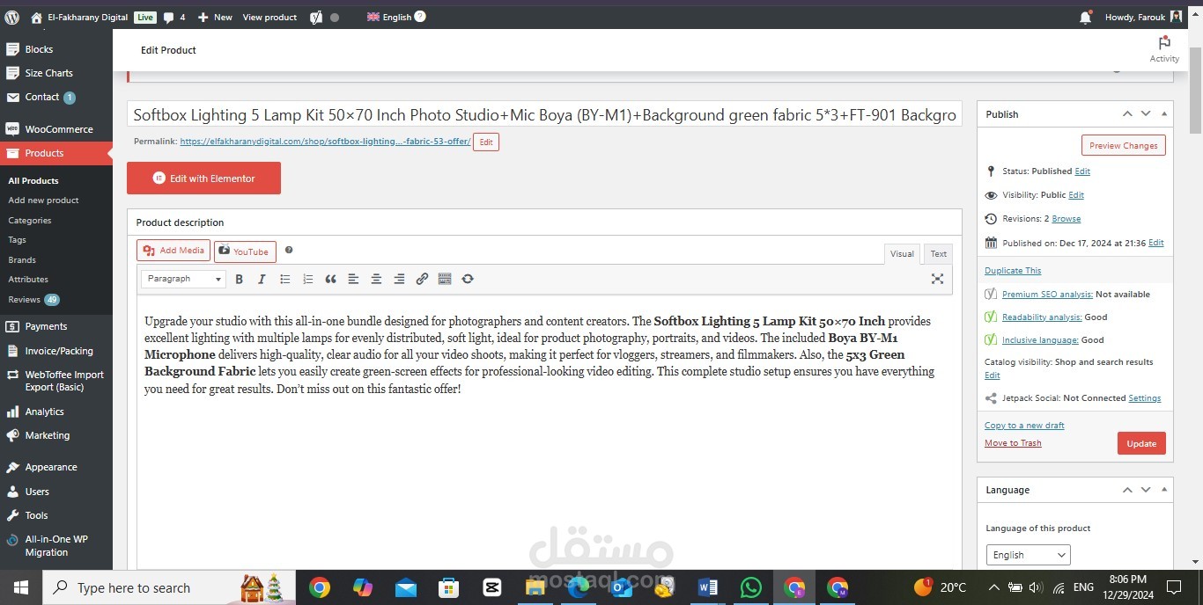Edit the permalink slug
The width and height of the screenshot is (1203, 605).
pos(486,142)
